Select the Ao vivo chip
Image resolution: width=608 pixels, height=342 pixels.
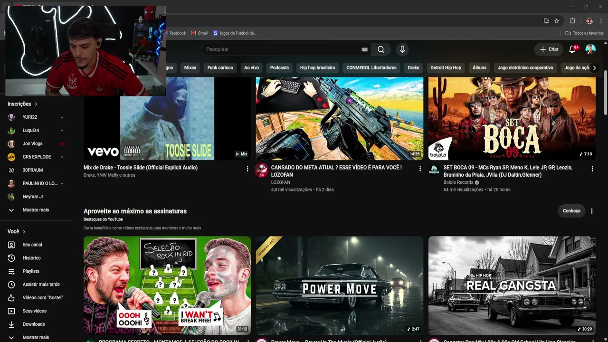[251, 68]
